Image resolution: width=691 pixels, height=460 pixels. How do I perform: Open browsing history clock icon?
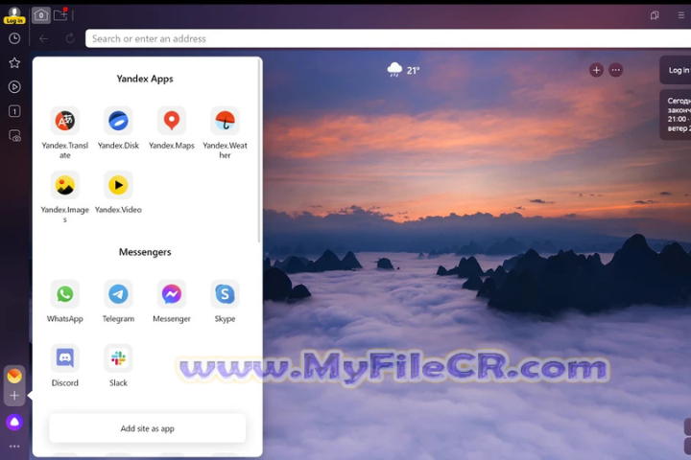(x=14, y=38)
